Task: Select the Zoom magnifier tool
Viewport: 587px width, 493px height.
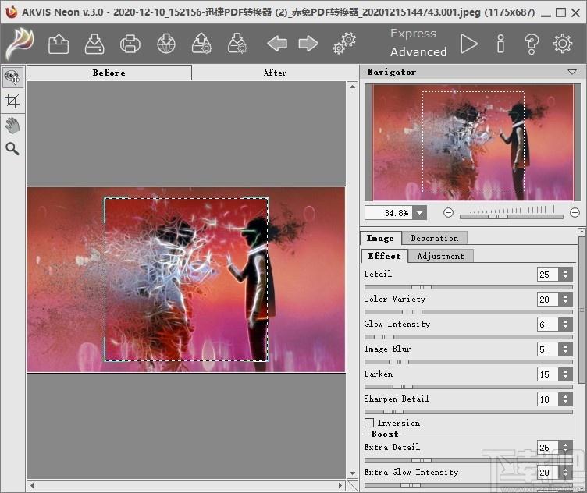Action: click(12, 149)
